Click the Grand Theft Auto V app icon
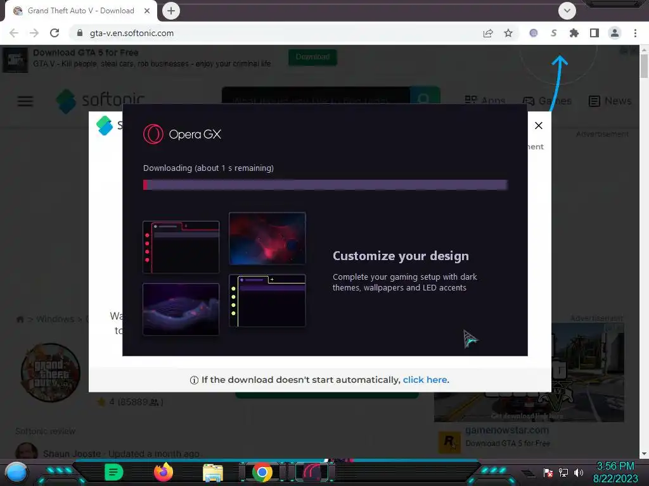 [51, 373]
